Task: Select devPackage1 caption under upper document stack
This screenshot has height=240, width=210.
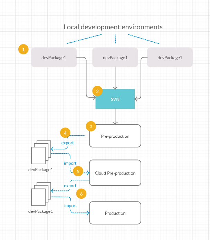Action: 40,170
